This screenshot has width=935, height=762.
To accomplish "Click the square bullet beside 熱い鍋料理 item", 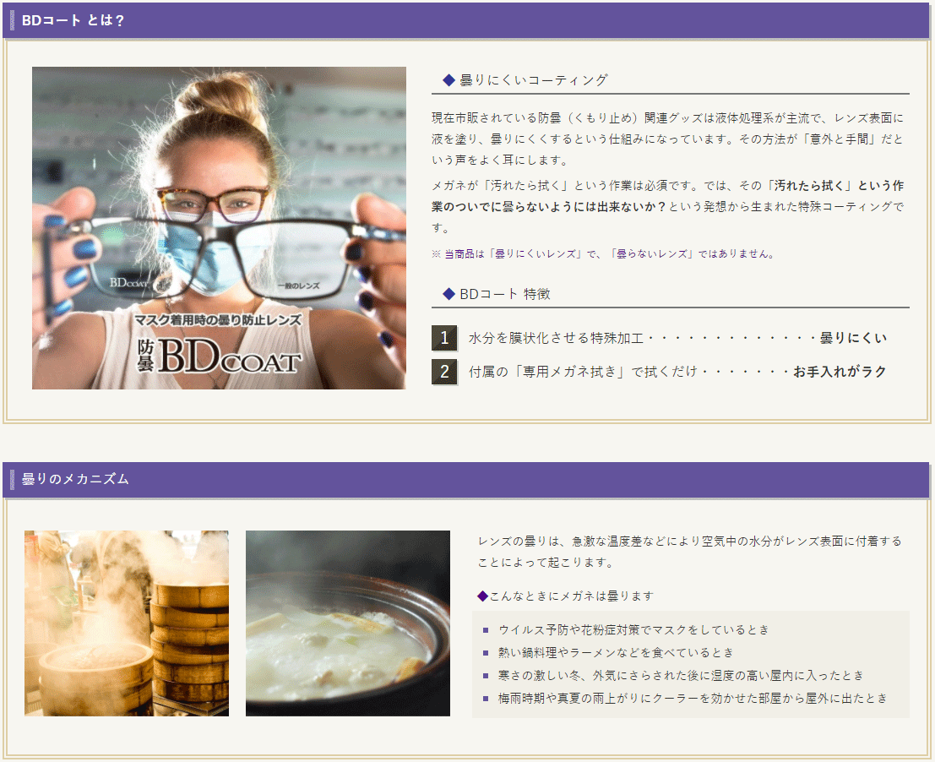I will [x=486, y=653].
